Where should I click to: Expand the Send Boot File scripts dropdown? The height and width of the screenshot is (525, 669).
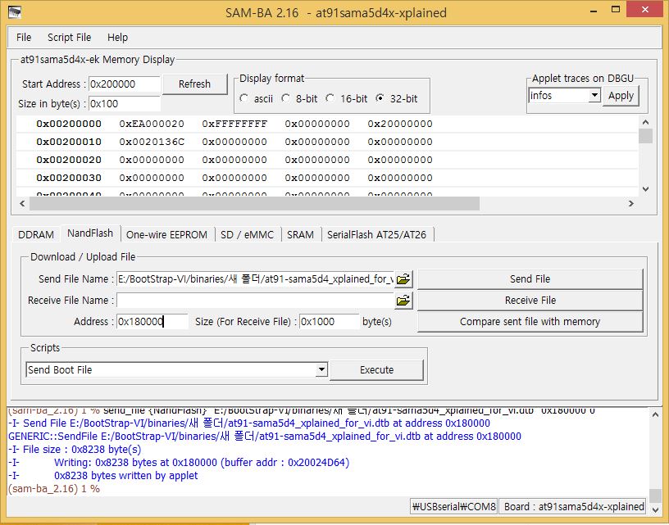pyautogui.click(x=321, y=370)
